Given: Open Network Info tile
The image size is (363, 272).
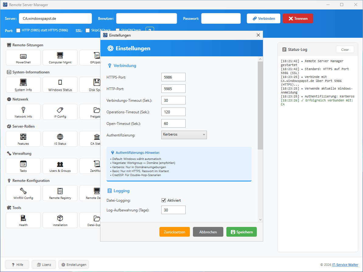Looking at the screenshot, I should (x=23, y=112).
